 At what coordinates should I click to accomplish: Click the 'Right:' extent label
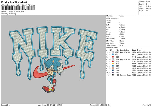tap(108, 27)
